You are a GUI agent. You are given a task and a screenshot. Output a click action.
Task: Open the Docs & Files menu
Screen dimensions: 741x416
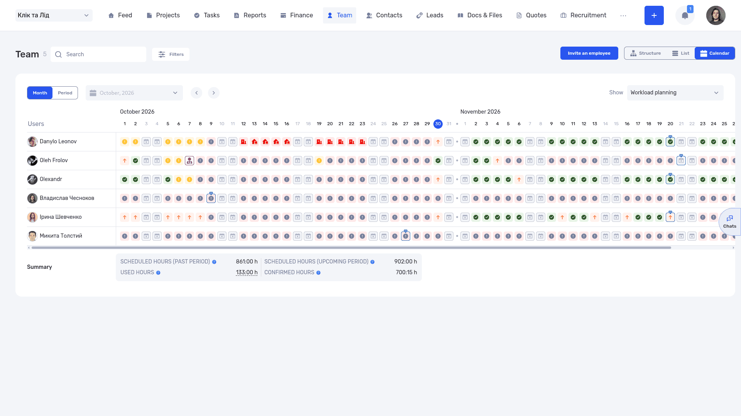click(x=480, y=15)
